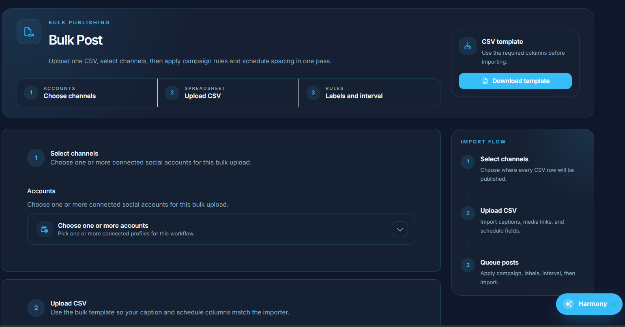Click "Choose where every CSV row will be published."

pos(527,174)
